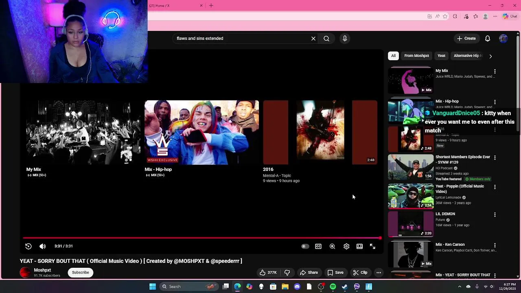Open options for LIL DEMON video
521x293 pixels.
[495, 214]
